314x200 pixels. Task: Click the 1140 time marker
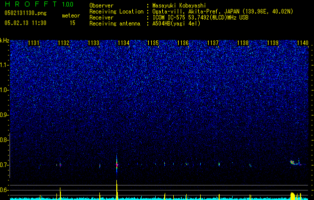point(303,43)
